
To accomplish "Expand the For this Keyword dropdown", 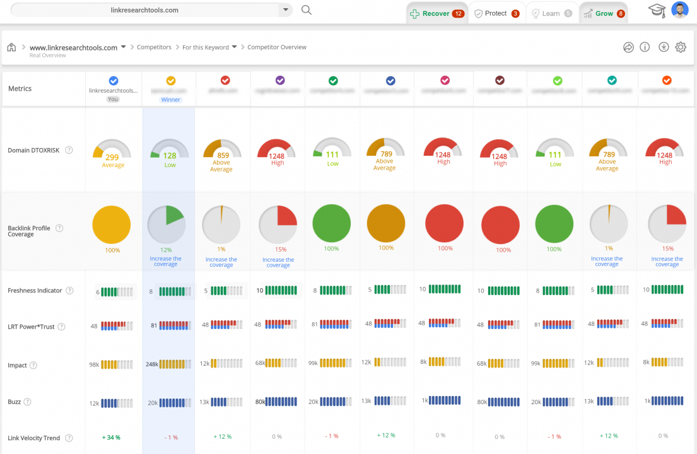I will pyautogui.click(x=234, y=47).
